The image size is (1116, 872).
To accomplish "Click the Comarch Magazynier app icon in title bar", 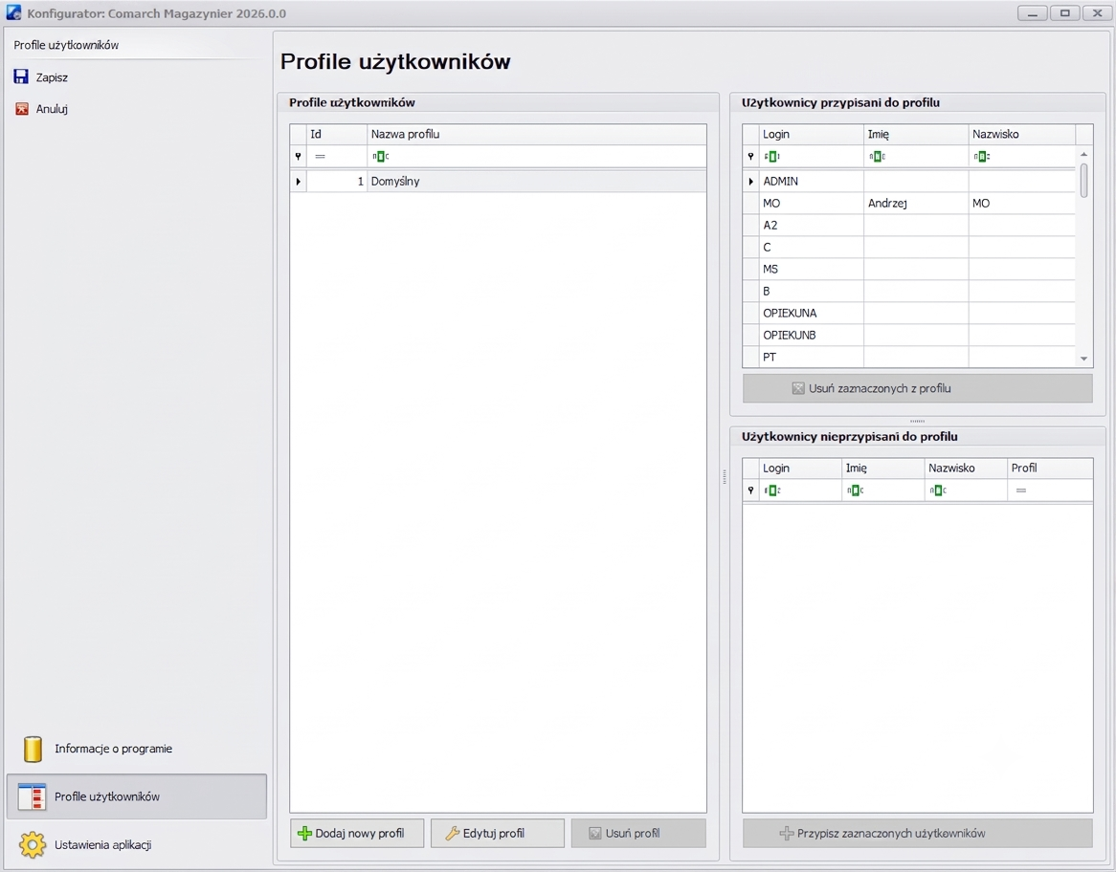I will click(x=13, y=12).
